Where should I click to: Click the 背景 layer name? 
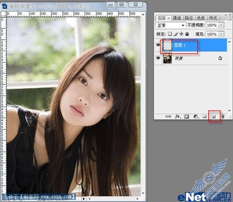179,58
